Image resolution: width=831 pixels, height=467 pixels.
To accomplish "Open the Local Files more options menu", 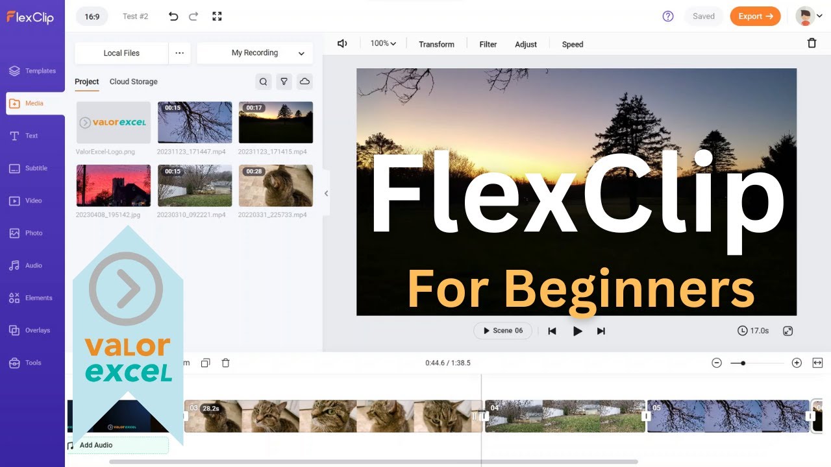I will click(x=179, y=53).
